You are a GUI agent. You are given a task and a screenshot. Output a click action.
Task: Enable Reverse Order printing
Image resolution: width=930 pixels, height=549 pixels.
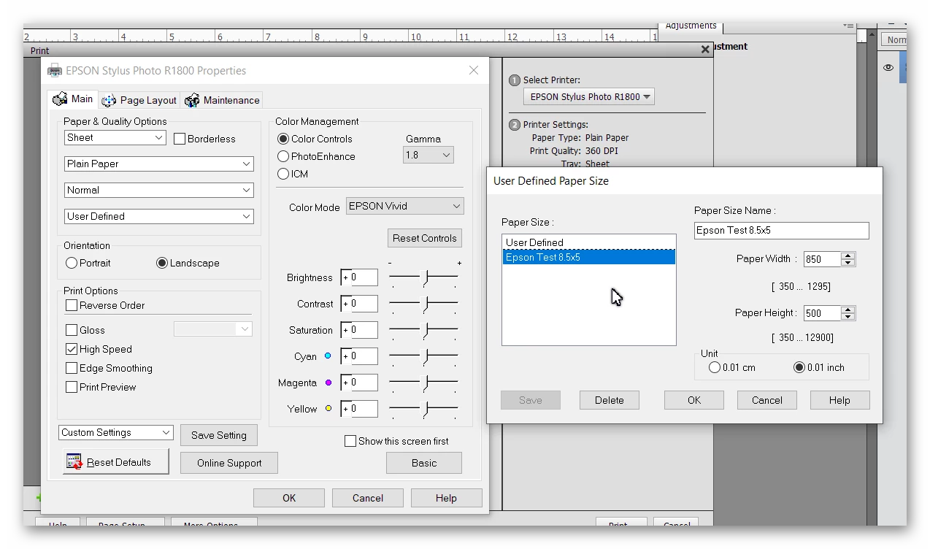point(72,305)
